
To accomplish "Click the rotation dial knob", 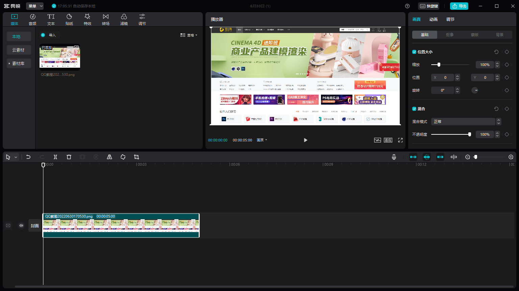I will coord(475,90).
